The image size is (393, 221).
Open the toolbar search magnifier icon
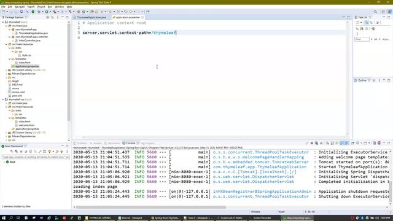[x=375, y=12]
